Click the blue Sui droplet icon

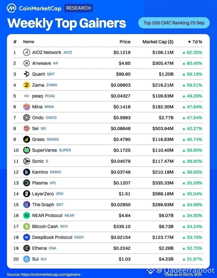click(27, 259)
